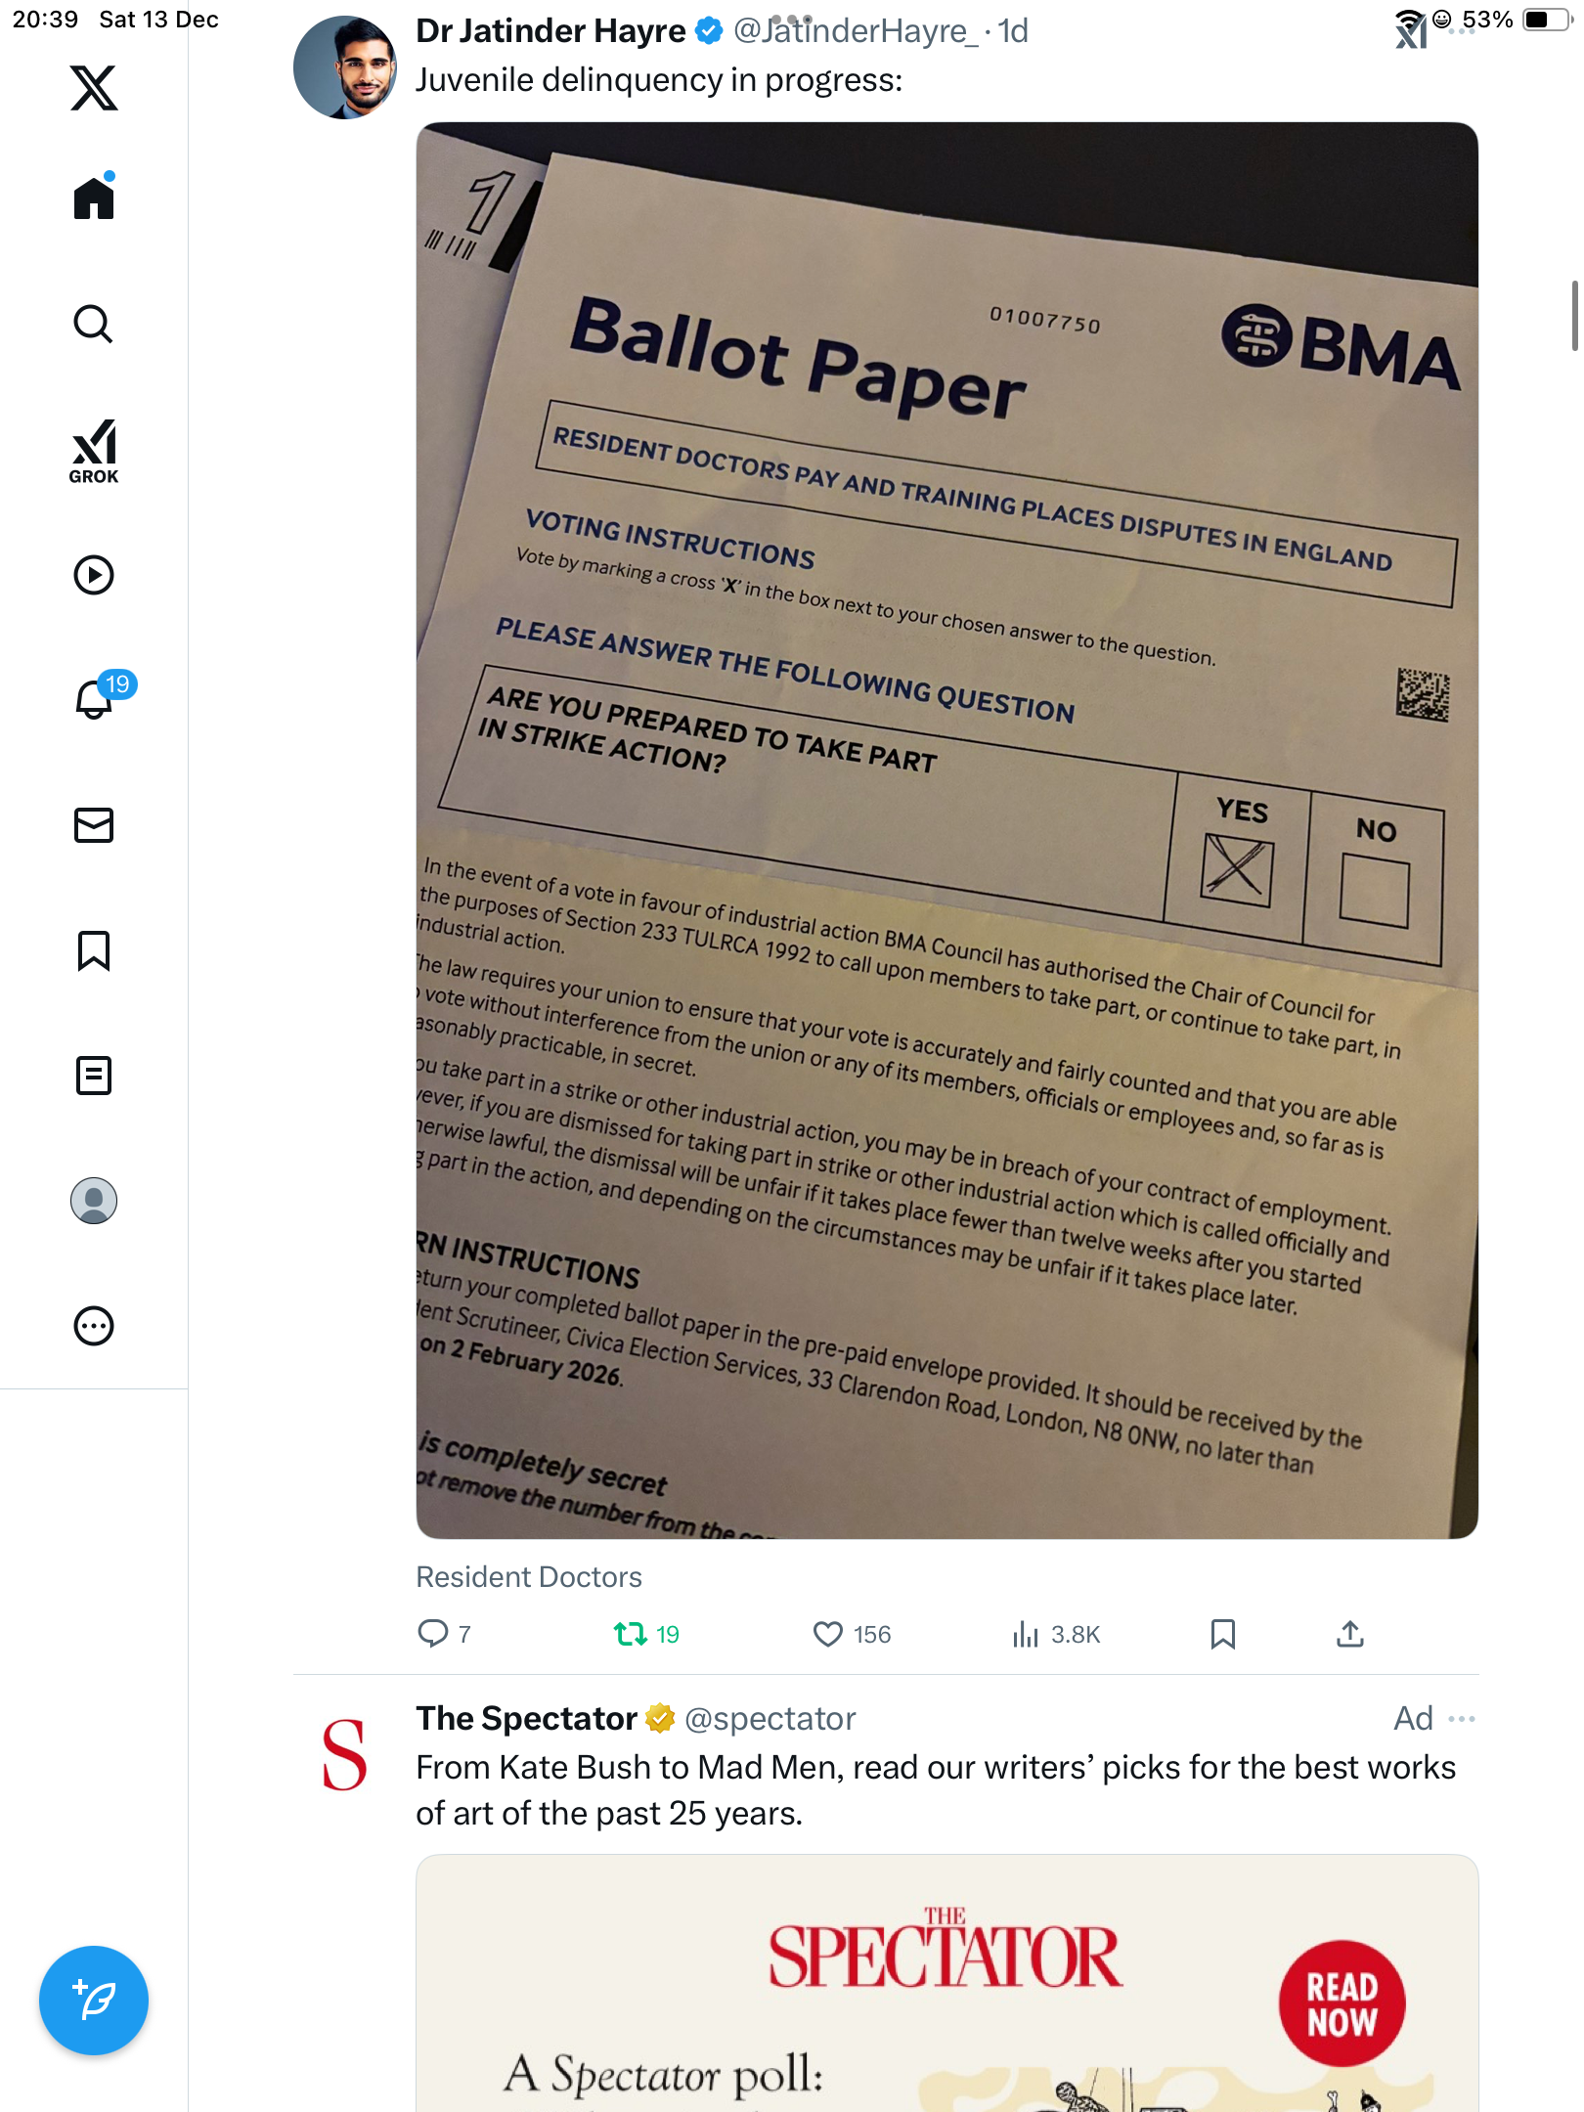Like Dr Jatinder Hayre's post
The height and width of the screenshot is (2112, 1584).
pyautogui.click(x=828, y=1634)
